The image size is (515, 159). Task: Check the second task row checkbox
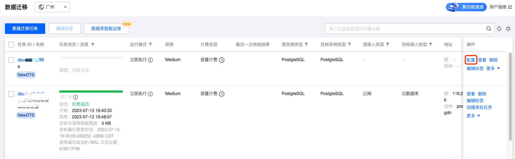pos(11,94)
